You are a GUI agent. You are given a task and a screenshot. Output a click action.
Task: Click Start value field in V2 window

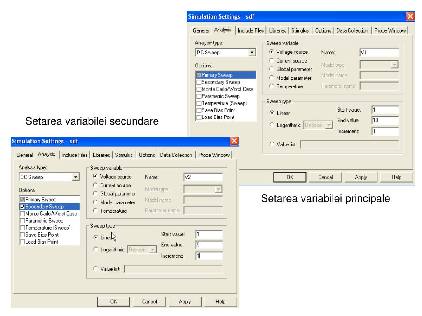tap(209, 234)
